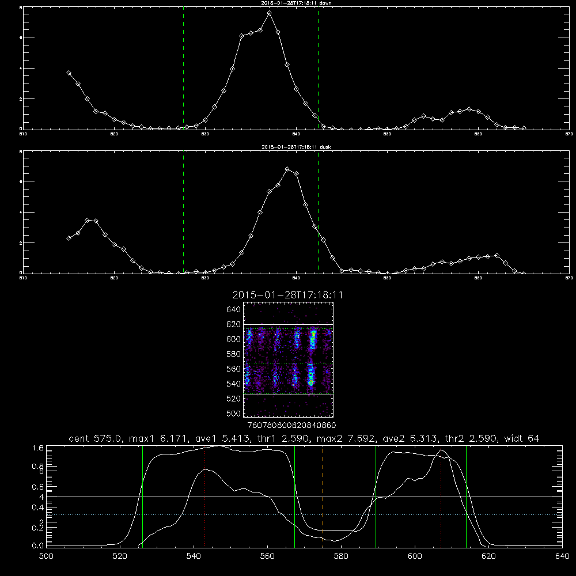Viewport: 576px width, 576px height.
Task: Click the 'cent 575.0' value in bottom title
Action: click(96, 438)
